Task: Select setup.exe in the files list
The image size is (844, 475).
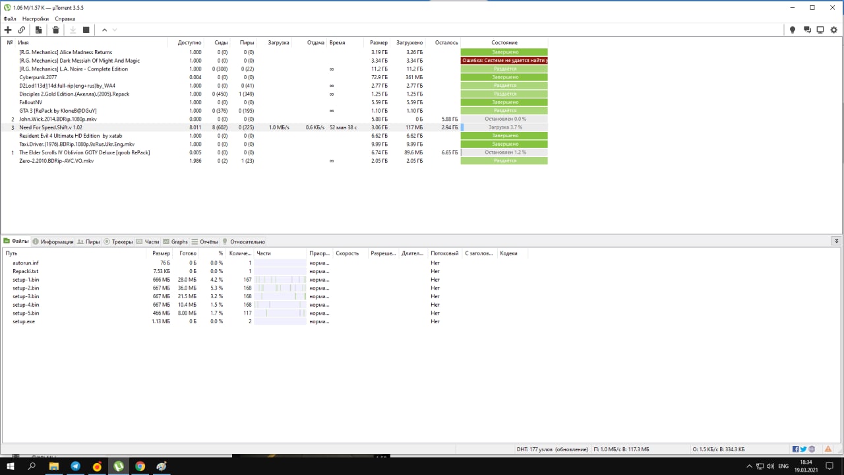Action: point(24,321)
